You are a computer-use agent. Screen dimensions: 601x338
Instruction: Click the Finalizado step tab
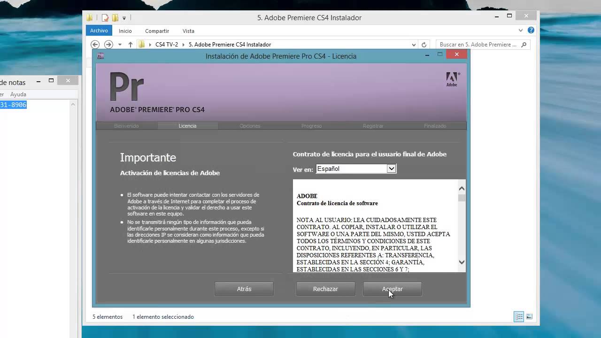click(435, 126)
